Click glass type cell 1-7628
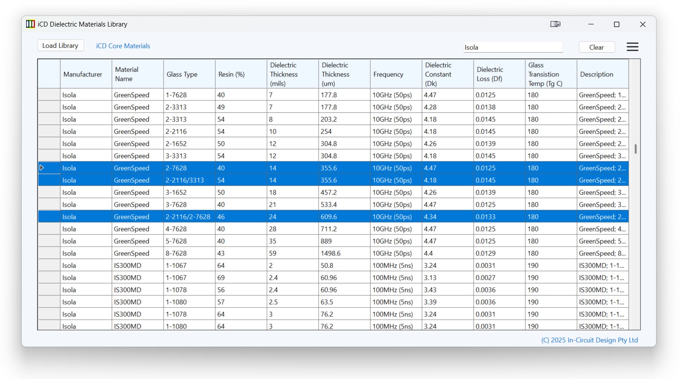Viewport: 680px width, 379px height. coord(189,95)
